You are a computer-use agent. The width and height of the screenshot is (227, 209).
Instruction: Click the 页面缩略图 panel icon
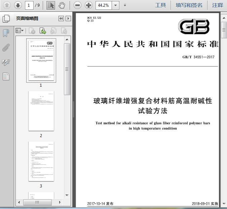(6, 18)
